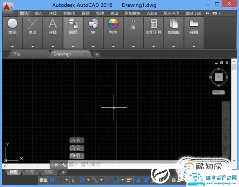This screenshot has height=187, width=239.
Task: Select the Drawing1 file tab
Action: click(x=63, y=54)
